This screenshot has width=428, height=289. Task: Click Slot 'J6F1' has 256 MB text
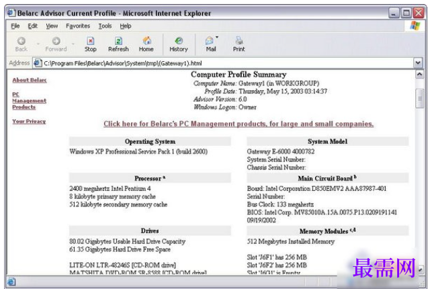277,257
